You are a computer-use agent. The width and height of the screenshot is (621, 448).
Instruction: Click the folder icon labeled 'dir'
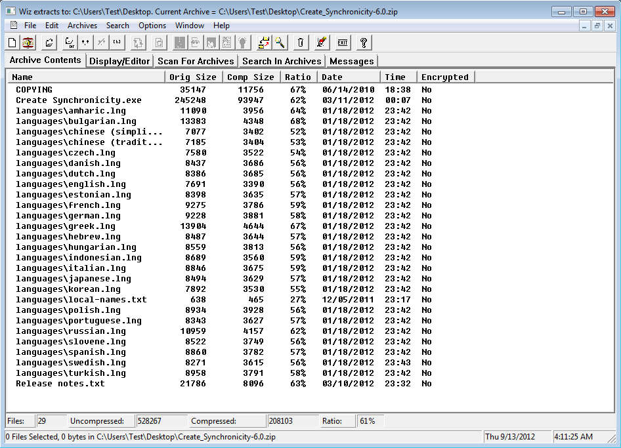70,43
